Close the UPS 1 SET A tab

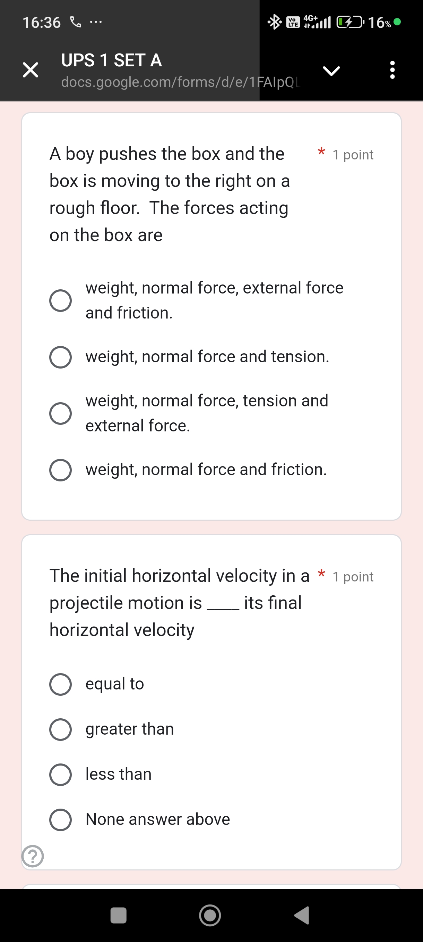(30, 69)
